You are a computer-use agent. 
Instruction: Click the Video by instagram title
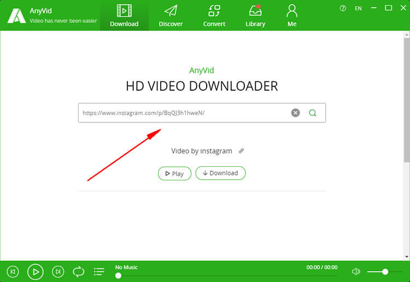[x=202, y=151]
